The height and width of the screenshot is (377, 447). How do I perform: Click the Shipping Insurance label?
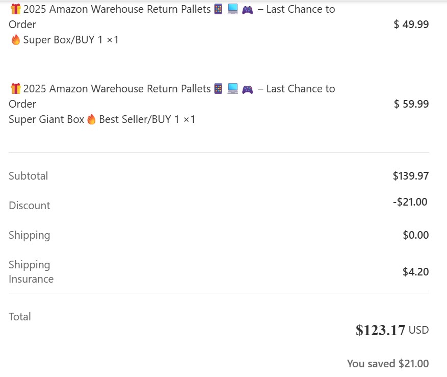pyautogui.click(x=31, y=272)
